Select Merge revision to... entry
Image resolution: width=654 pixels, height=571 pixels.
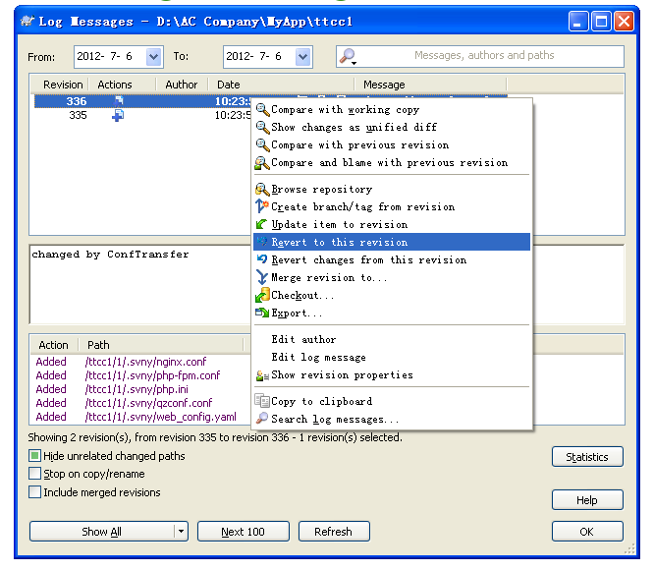(x=392, y=277)
